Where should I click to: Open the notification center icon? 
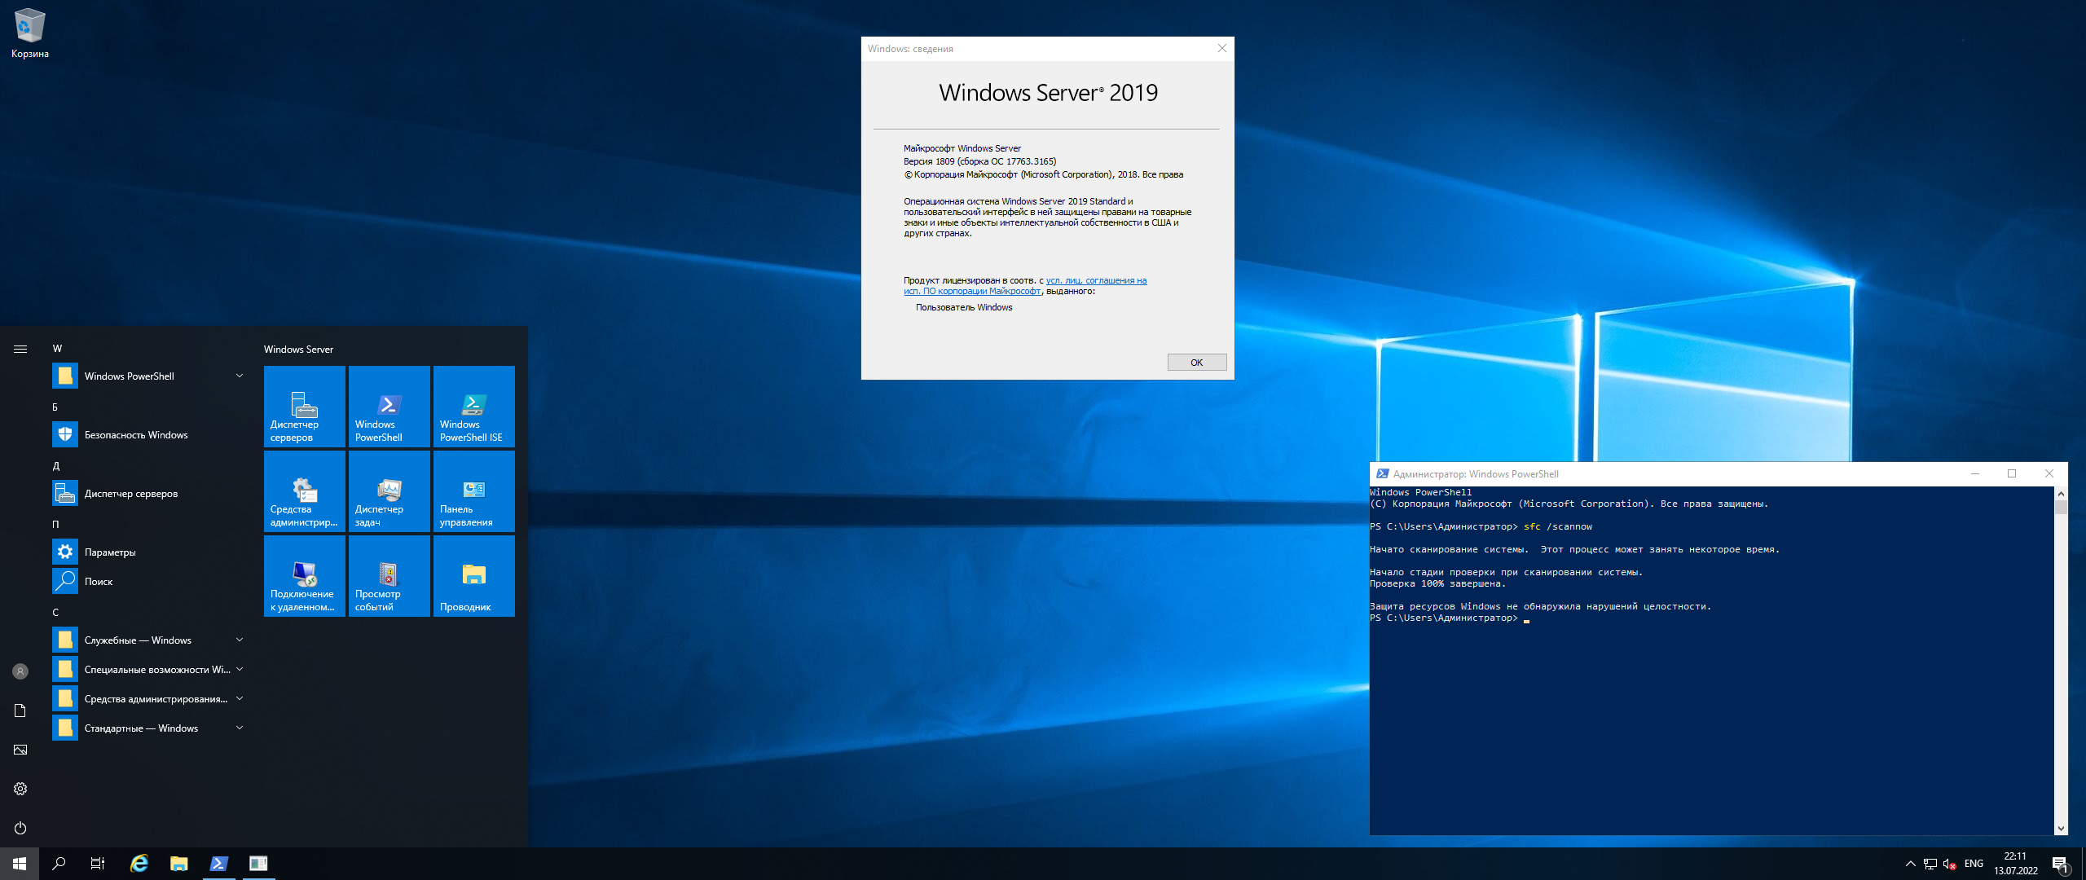click(x=2061, y=864)
